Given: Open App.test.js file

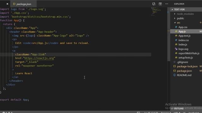Looking at the screenshot, I should [x=184, y=36].
